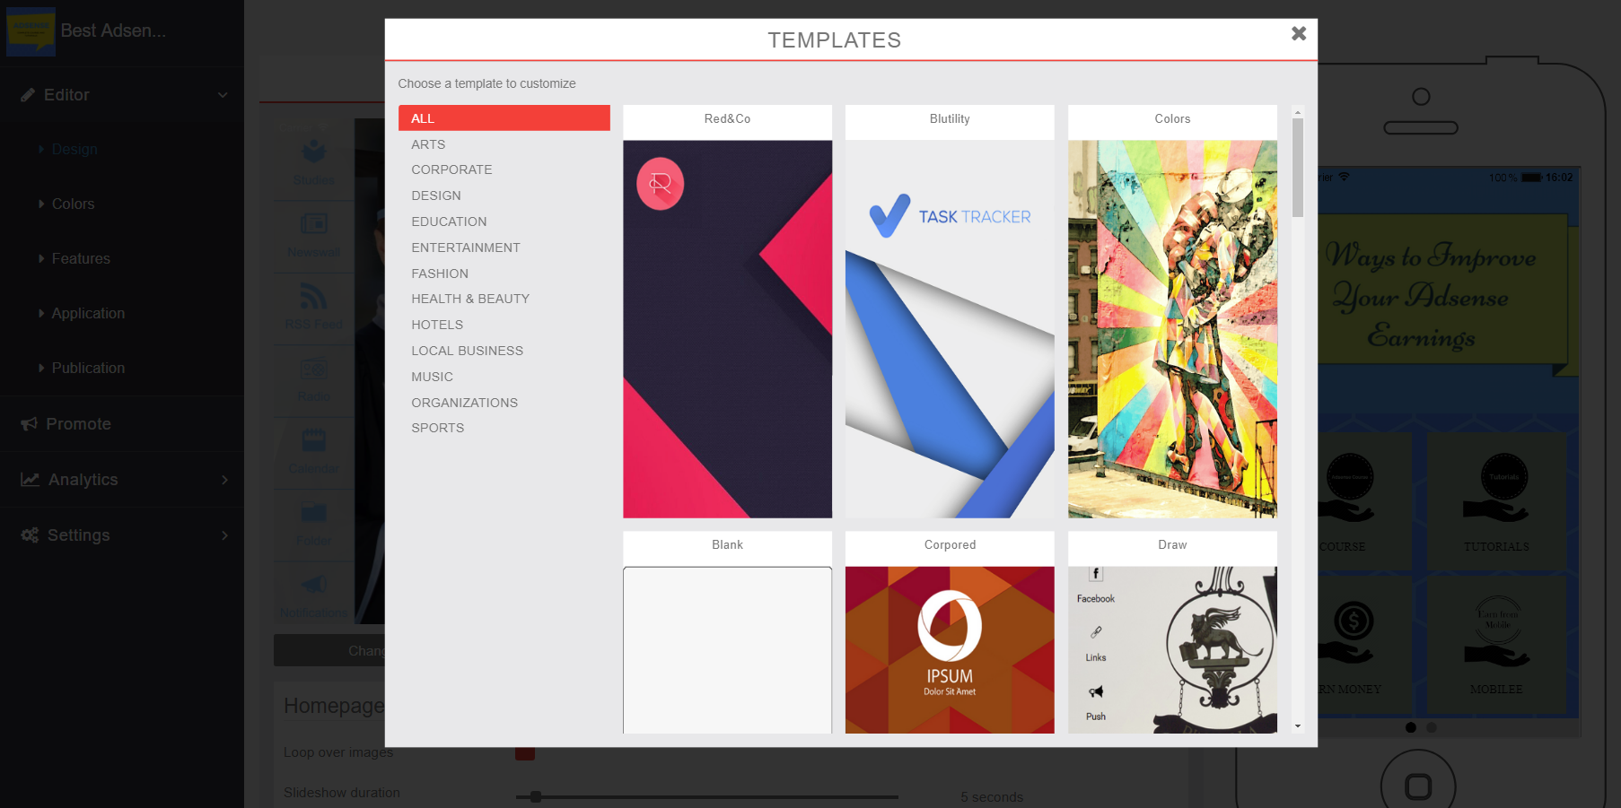The width and height of the screenshot is (1621, 808).
Task: Click the Blutility template title
Action: tap(950, 118)
